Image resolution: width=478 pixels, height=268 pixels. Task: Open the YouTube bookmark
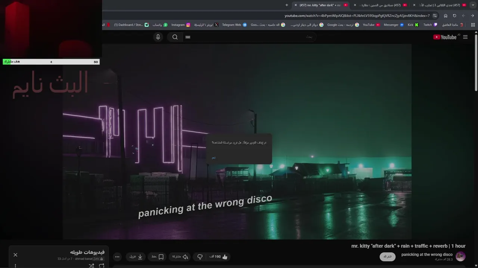(x=371, y=25)
